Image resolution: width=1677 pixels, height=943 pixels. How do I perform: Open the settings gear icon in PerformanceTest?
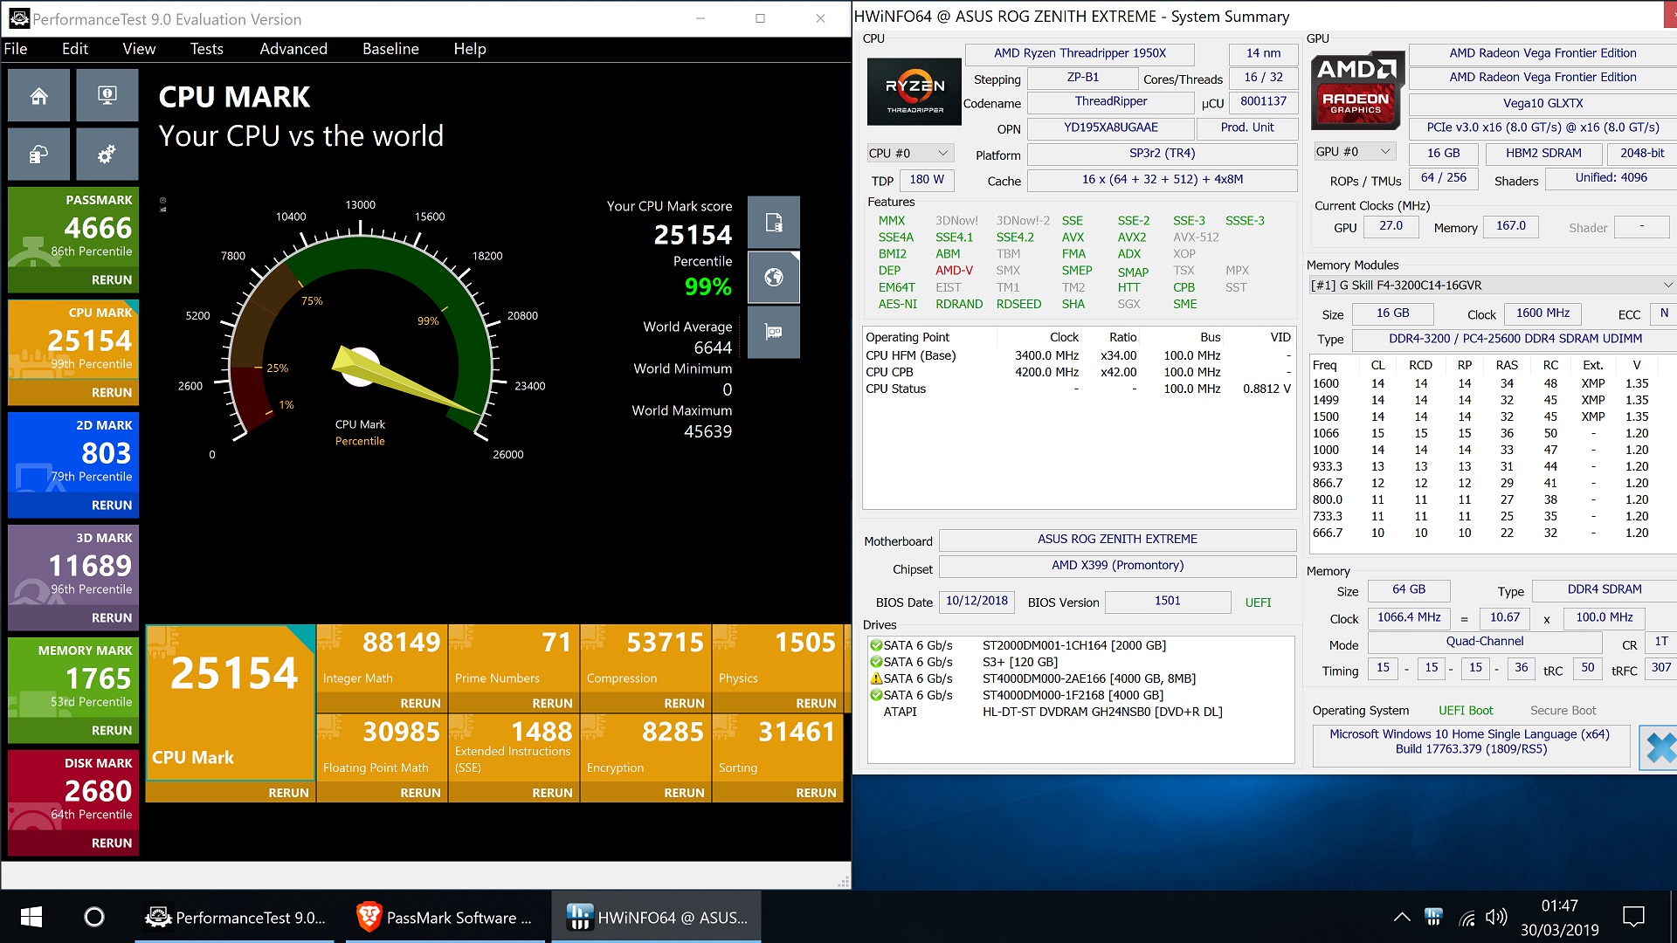coord(107,155)
